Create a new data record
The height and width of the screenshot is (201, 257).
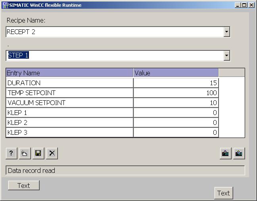pos(25,153)
